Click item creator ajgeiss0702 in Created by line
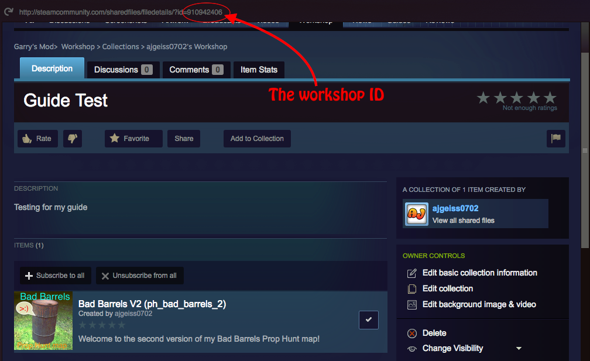The image size is (590, 361). coord(133,314)
